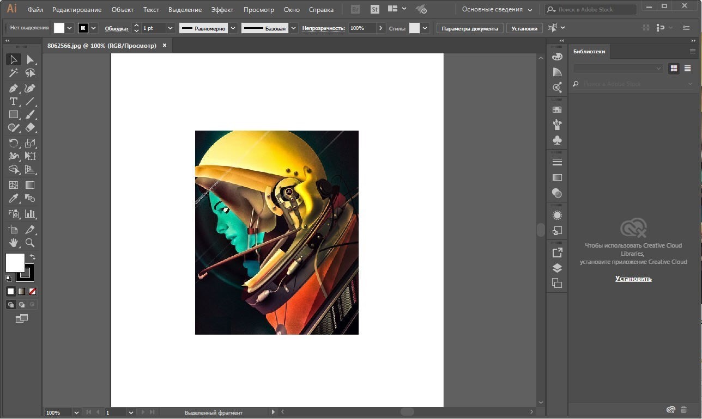Open the Базовая brush definition dropdown
Viewport: 702px width, 419px height.
[x=294, y=28]
